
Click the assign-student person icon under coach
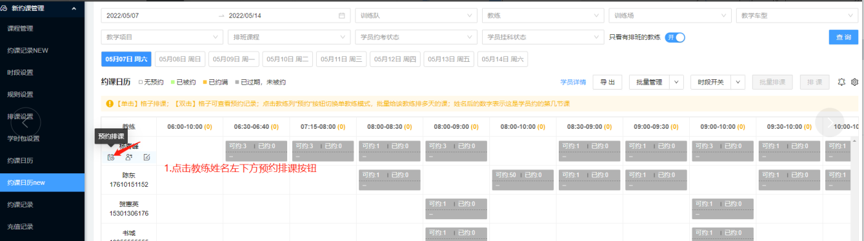(x=129, y=157)
